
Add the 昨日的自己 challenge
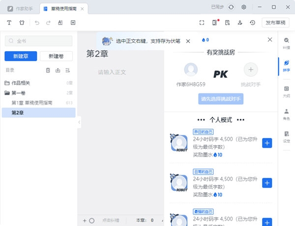click(267, 143)
